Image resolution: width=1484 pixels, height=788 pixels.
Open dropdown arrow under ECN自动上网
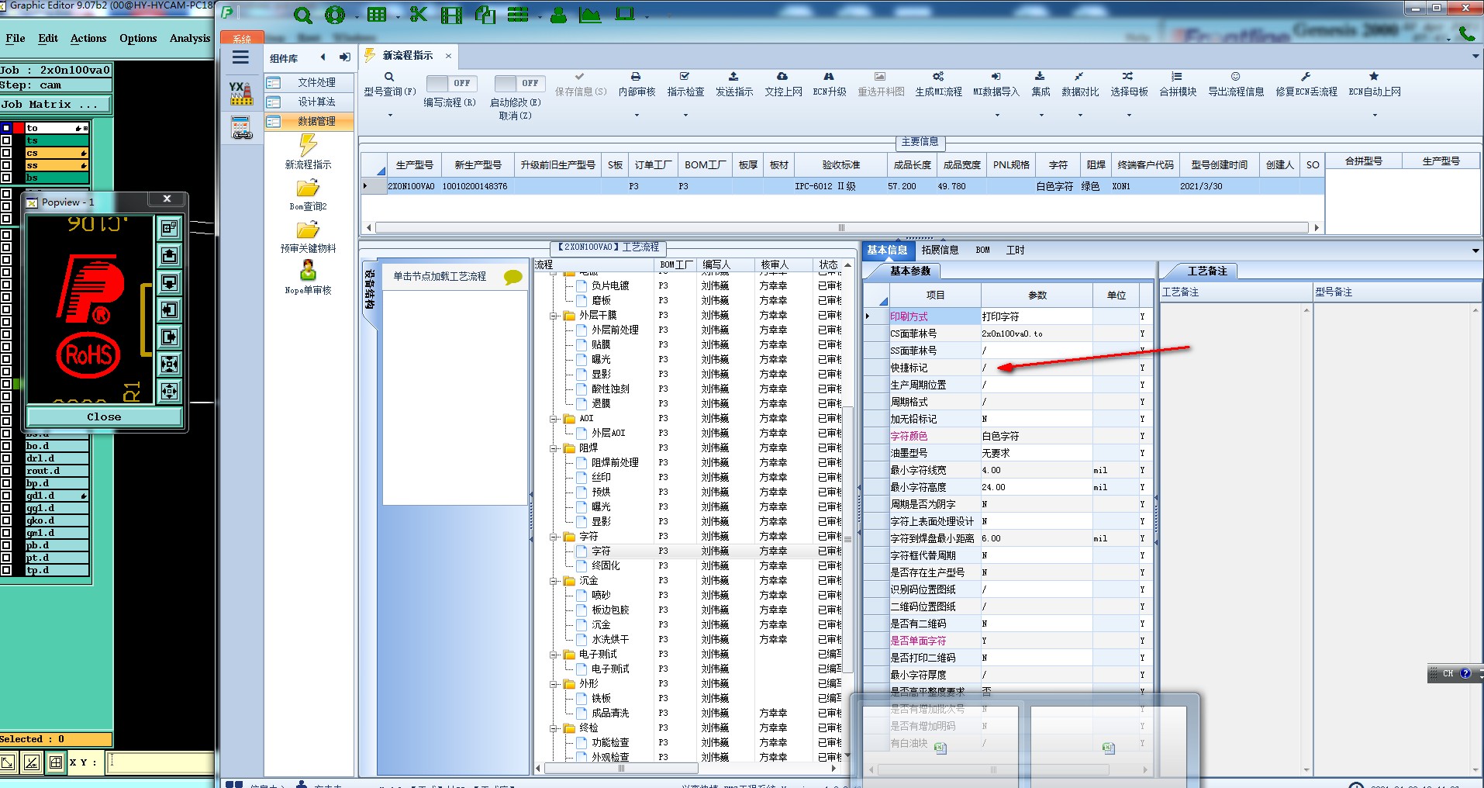(x=1375, y=116)
